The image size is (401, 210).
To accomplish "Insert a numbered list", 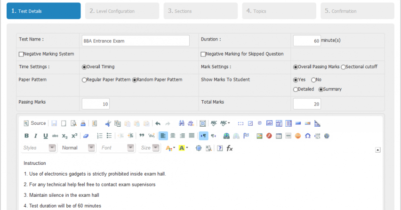I will click(99, 136).
